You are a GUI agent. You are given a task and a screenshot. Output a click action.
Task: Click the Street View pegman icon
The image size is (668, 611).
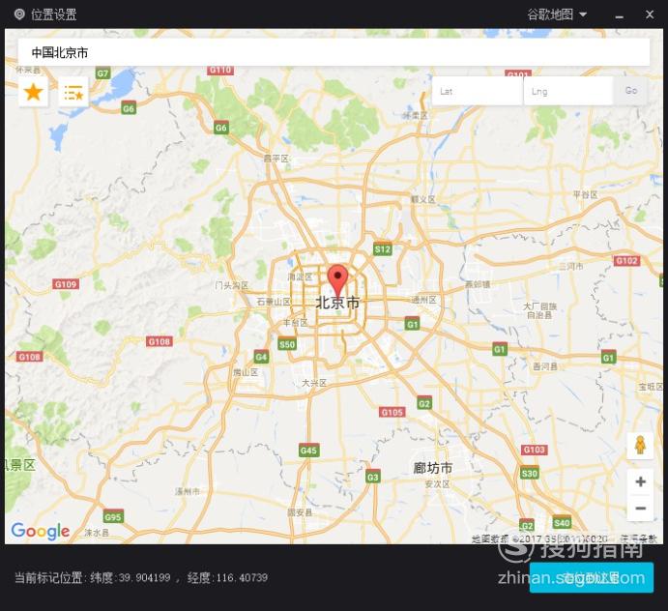(x=640, y=446)
